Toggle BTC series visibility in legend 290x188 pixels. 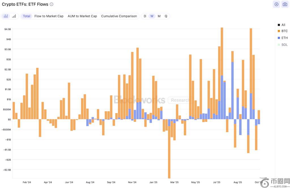click(x=284, y=31)
